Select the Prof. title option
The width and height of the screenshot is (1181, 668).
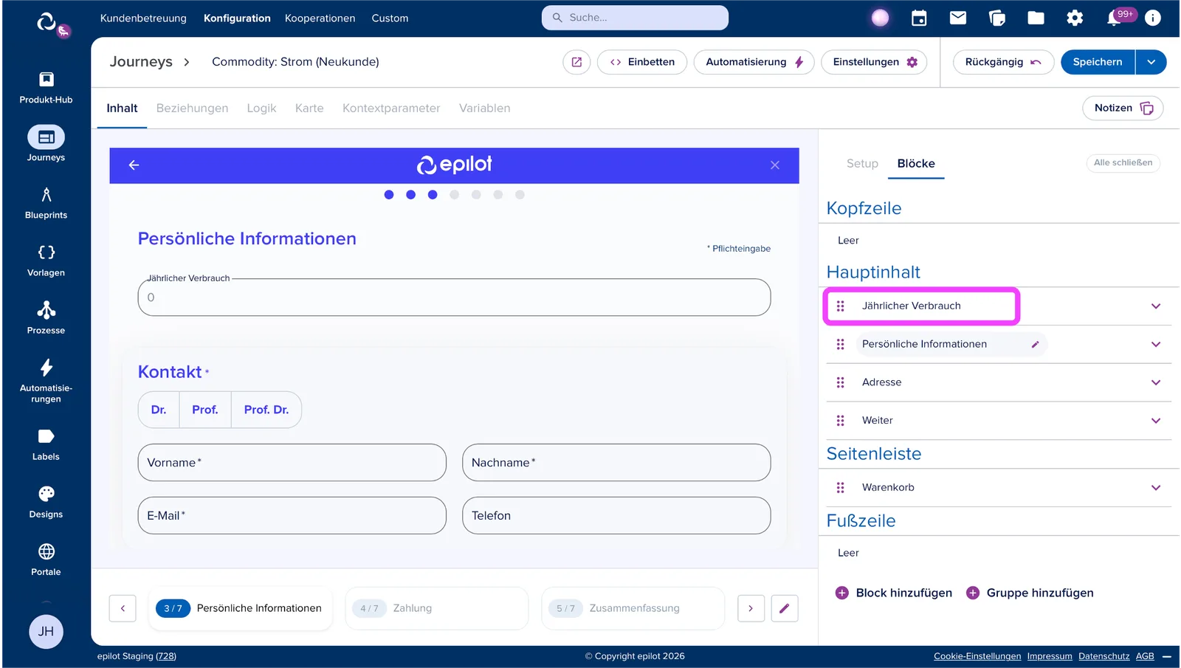tap(205, 410)
